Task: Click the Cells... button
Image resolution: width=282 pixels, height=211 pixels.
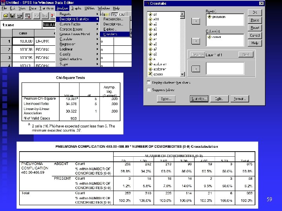Action: tap(219, 99)
